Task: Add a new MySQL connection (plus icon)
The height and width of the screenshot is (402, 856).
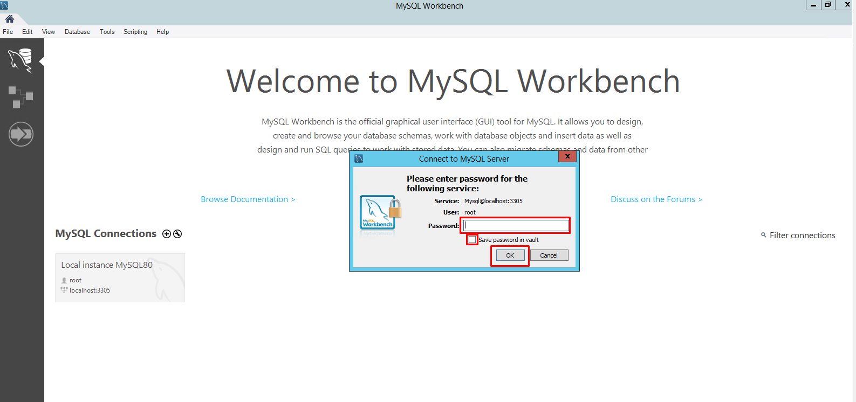Action: click(167, 234)
